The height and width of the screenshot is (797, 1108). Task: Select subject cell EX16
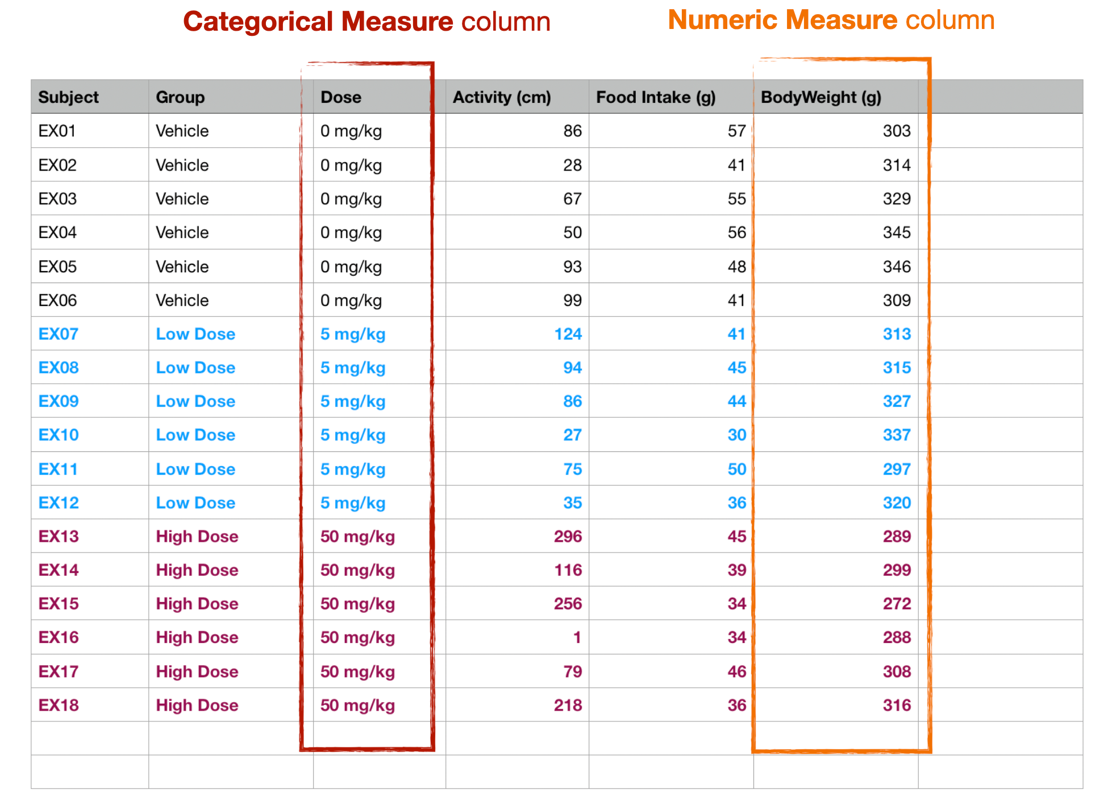pos(90,637)
